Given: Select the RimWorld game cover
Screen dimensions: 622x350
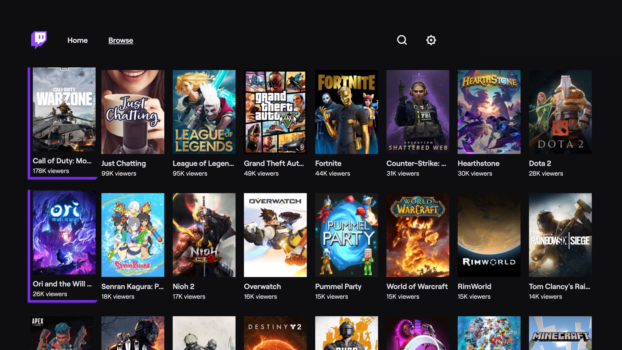Looking at the screenshot, I should [489, 235].
